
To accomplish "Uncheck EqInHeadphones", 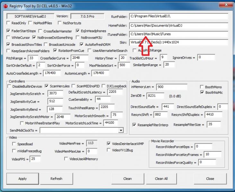I will point(78,31).
